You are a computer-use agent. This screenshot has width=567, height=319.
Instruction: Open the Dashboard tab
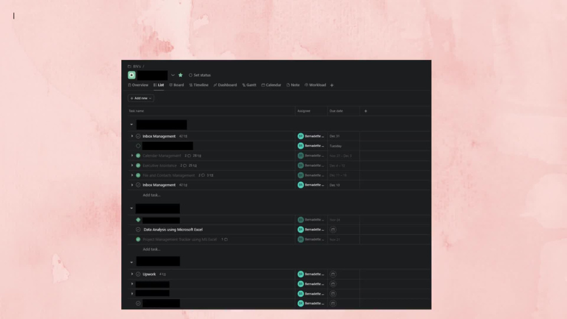[225, 85]
